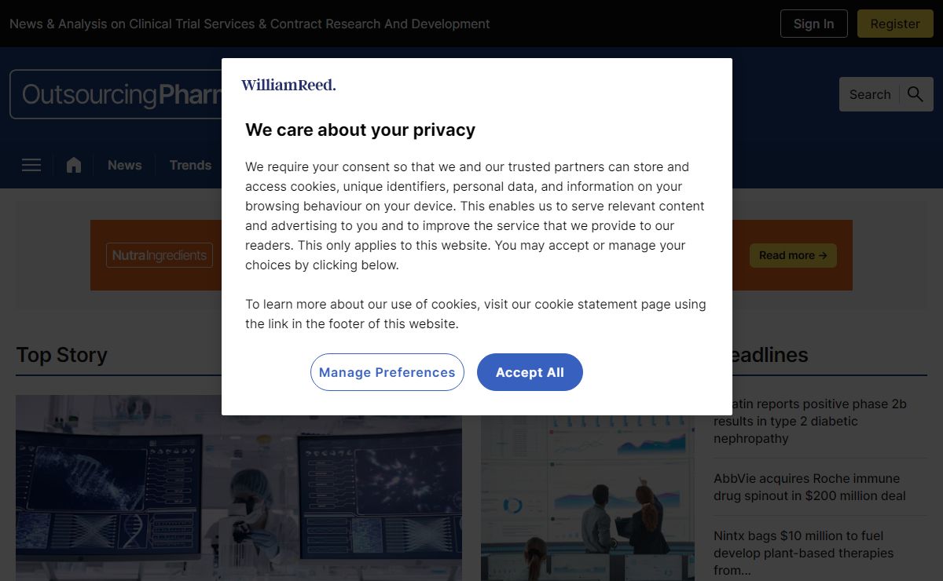Click the William Reed logo
943x581 pixels.
pyautogui.click(x=288, y=85)
